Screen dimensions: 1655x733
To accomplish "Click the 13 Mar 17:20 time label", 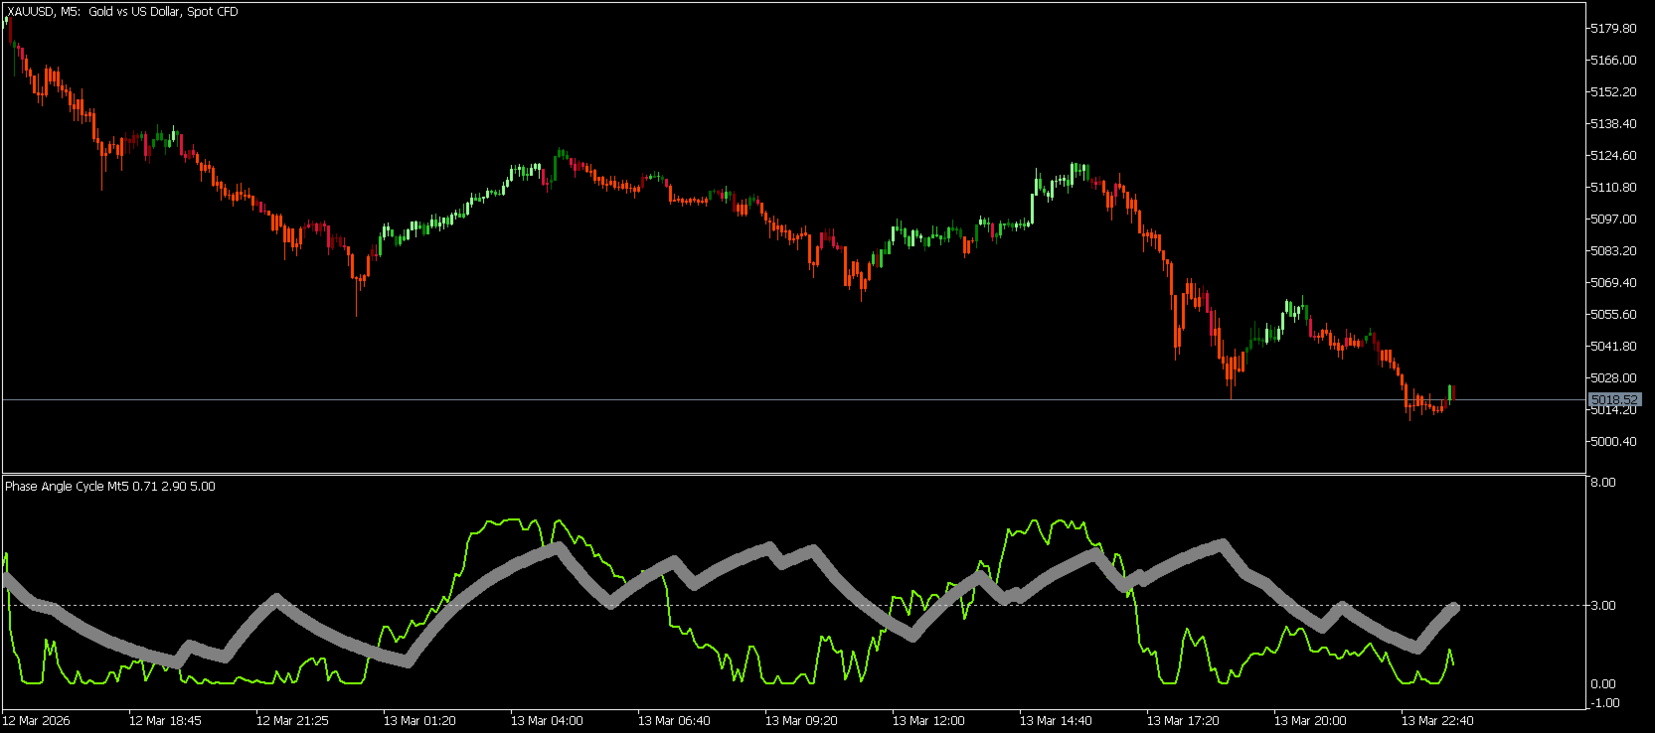I will tap(1183, 721).
